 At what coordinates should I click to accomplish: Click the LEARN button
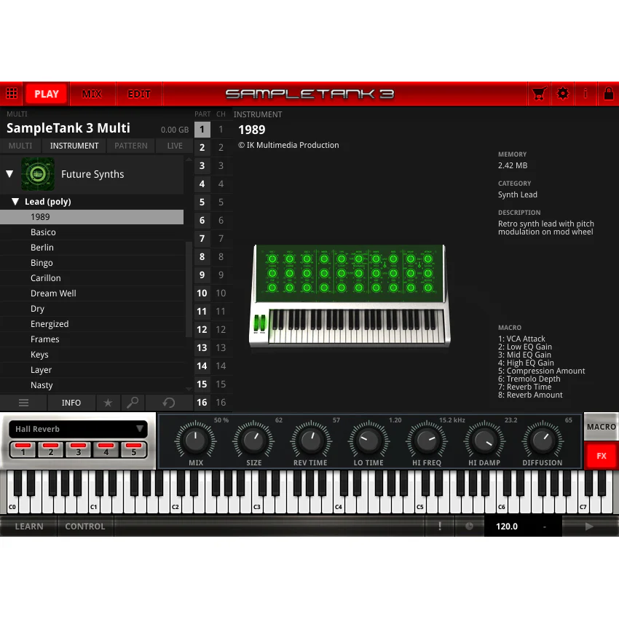click(29, 527)
